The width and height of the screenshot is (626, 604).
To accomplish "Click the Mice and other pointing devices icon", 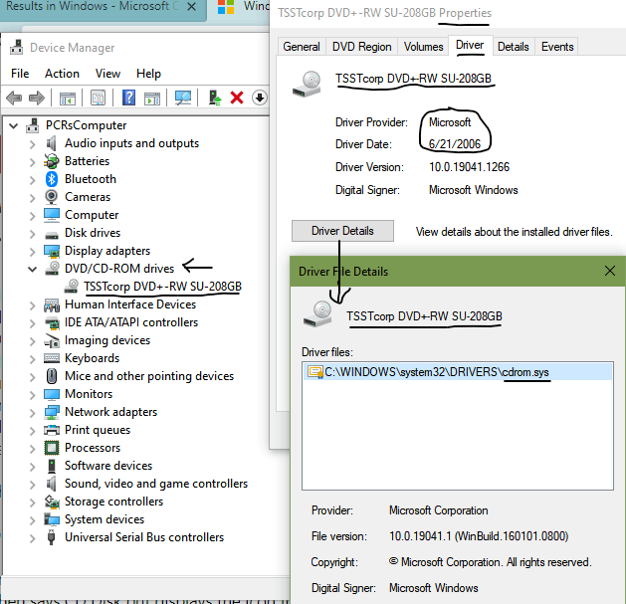I will tap(52, 376).
